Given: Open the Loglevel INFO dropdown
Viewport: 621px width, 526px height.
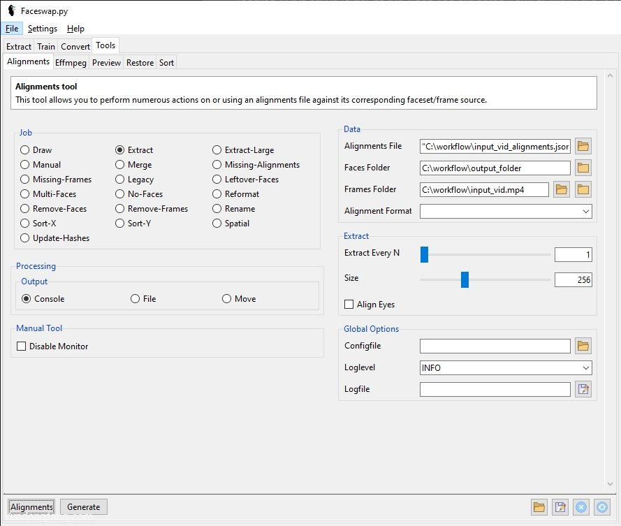Looking at the screenshot, I should [x=506, y=367].
